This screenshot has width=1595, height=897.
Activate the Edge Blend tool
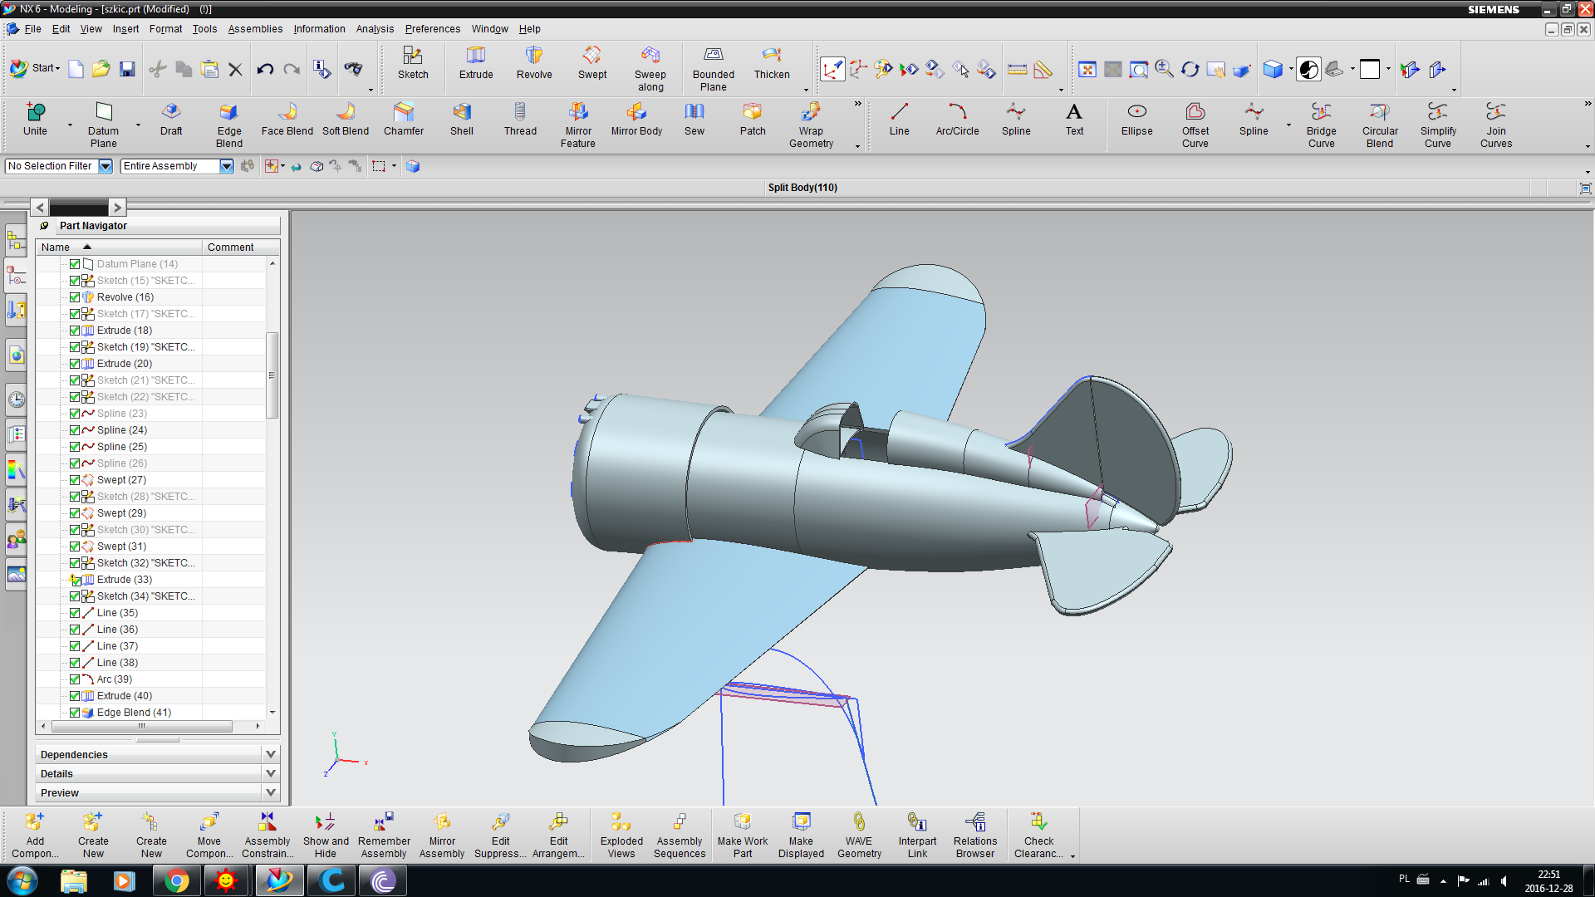(x=228, y=113)
